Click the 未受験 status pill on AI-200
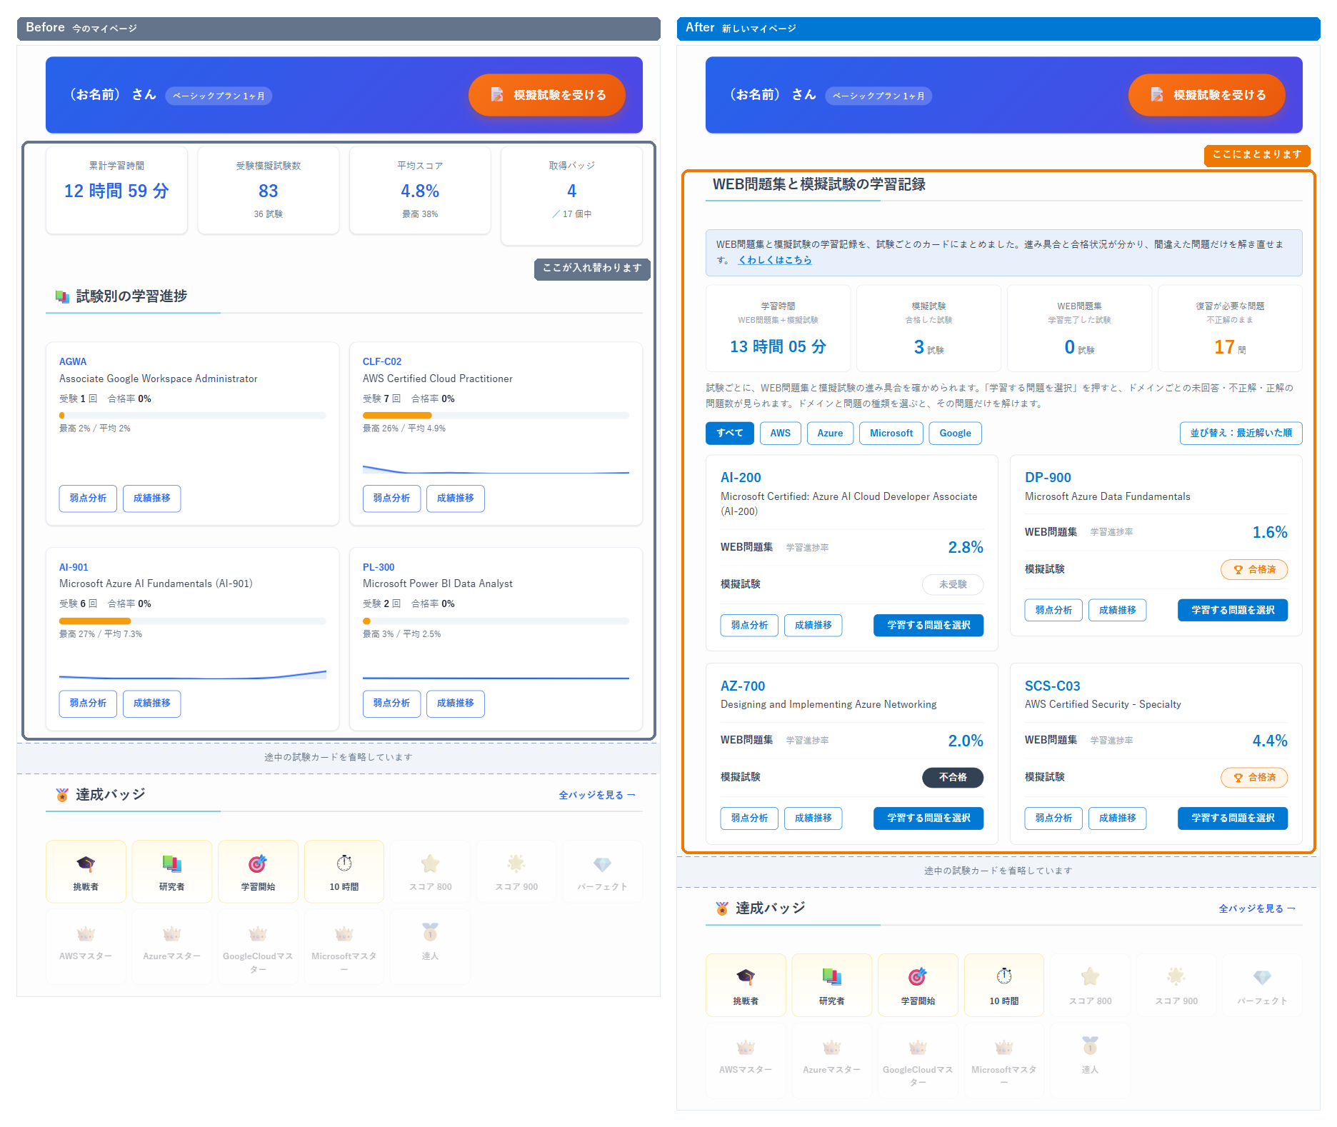The width and height of the screenshot is (1337, 1127). [x=953, y=584]
